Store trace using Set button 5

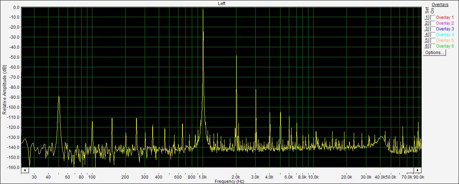(x=427, y=40)
